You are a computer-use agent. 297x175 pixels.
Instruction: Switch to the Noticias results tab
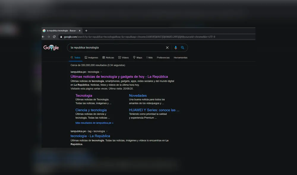[108, 58]
